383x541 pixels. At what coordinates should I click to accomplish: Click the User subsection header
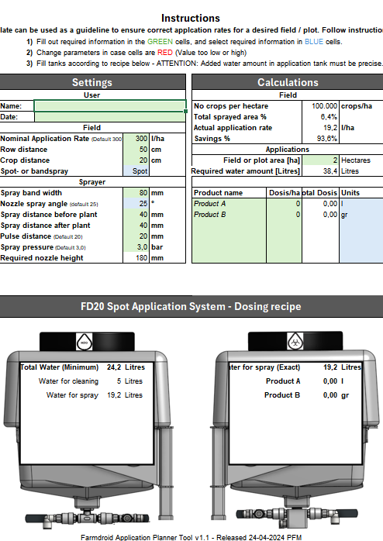click(92, 95)
